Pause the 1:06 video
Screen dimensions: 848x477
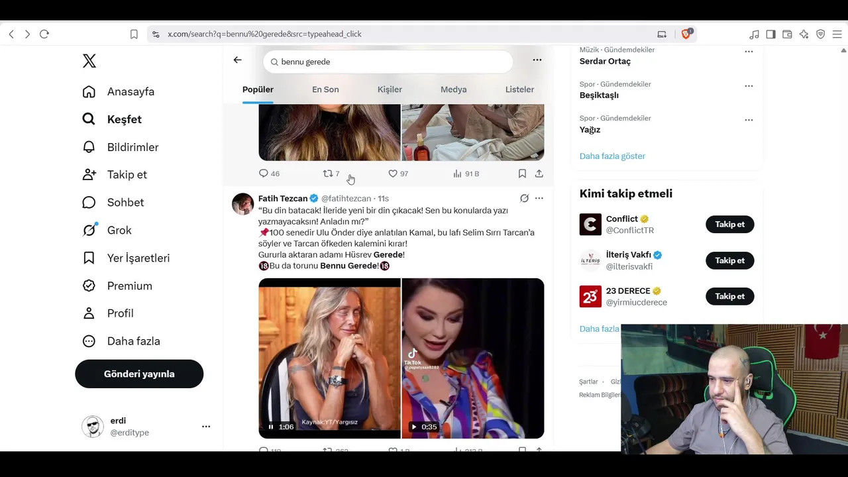pyautogui.click(x=271, y=427)
